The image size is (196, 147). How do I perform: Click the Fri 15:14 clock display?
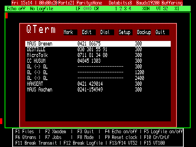[22, 3]
